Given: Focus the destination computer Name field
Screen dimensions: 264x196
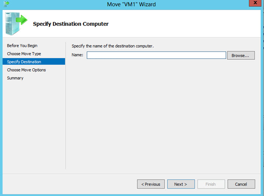Looking at the screenshot, I should tap(156, 55).
